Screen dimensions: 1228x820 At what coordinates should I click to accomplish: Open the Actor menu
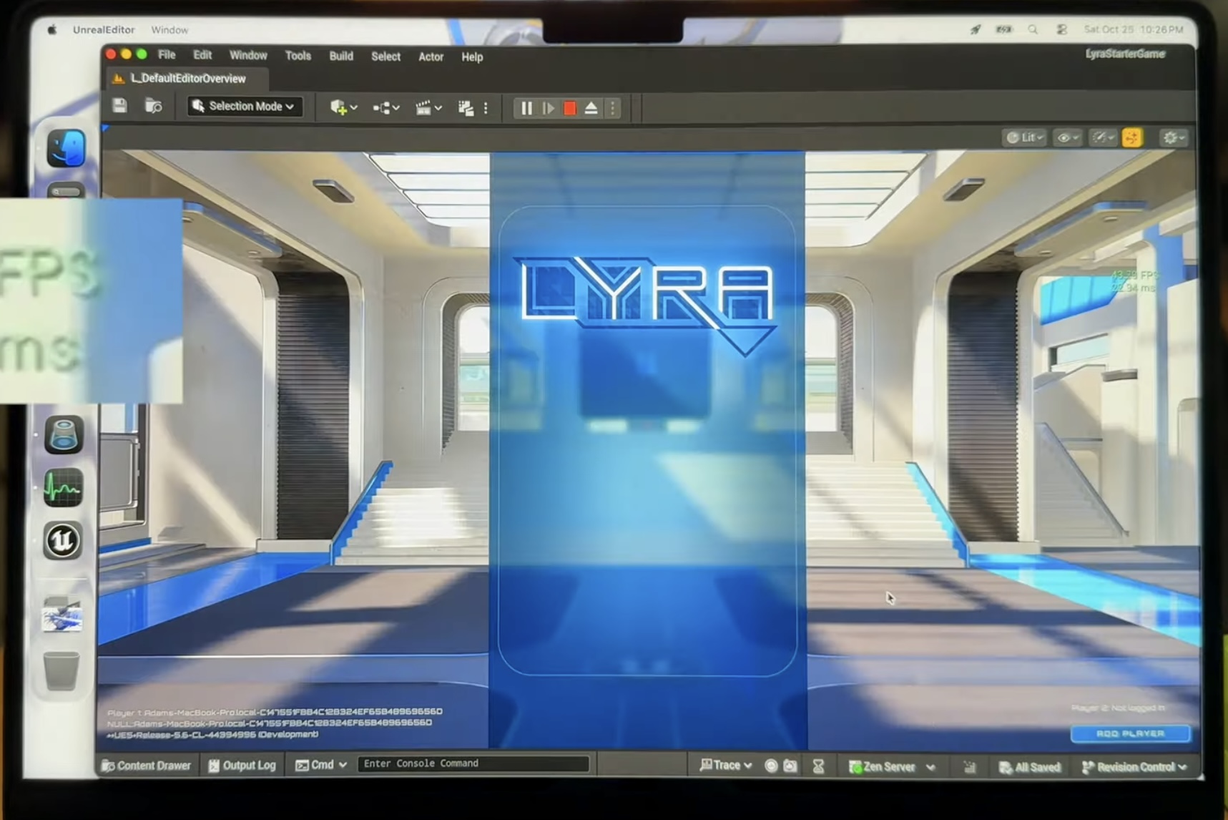click(431, 57)
